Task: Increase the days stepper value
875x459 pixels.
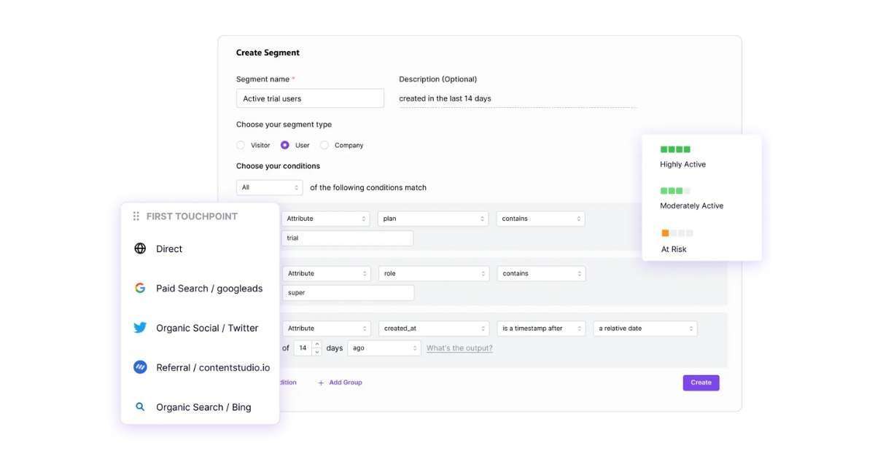Action: point(316,345)
